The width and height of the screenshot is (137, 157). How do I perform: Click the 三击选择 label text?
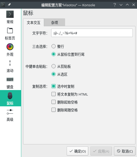coord(40,46)
